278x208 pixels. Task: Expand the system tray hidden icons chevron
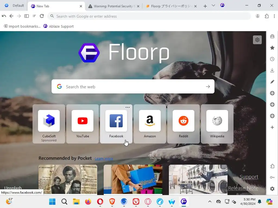pyautogui.click(x=210, y=201)
